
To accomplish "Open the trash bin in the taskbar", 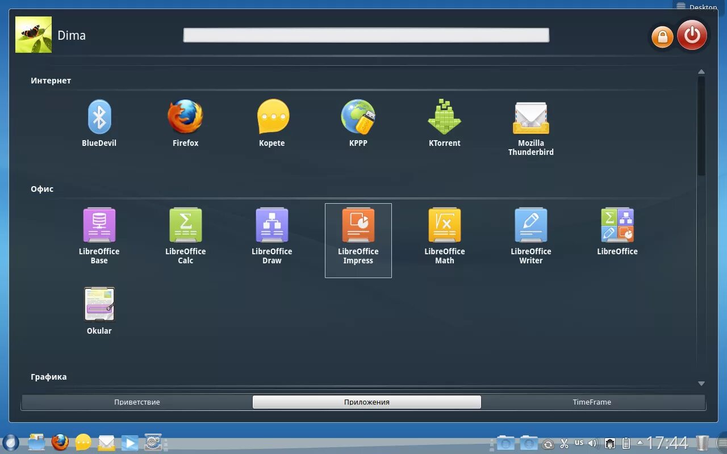I will (703, 443).
